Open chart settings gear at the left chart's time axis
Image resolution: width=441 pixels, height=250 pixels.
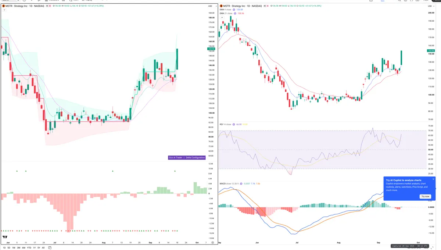pos(212,243)
